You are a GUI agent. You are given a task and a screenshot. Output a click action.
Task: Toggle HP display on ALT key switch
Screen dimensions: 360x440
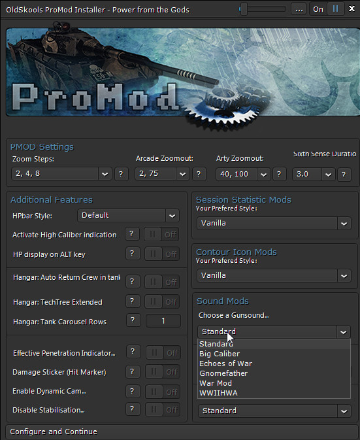pyautogui.click(x=162, y=254)
